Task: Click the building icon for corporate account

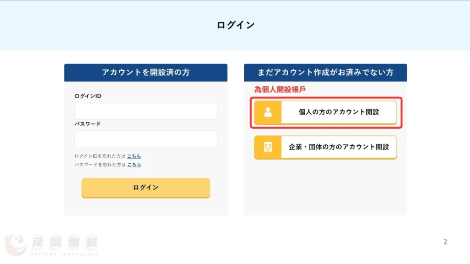Action: (x=268, y=147)
